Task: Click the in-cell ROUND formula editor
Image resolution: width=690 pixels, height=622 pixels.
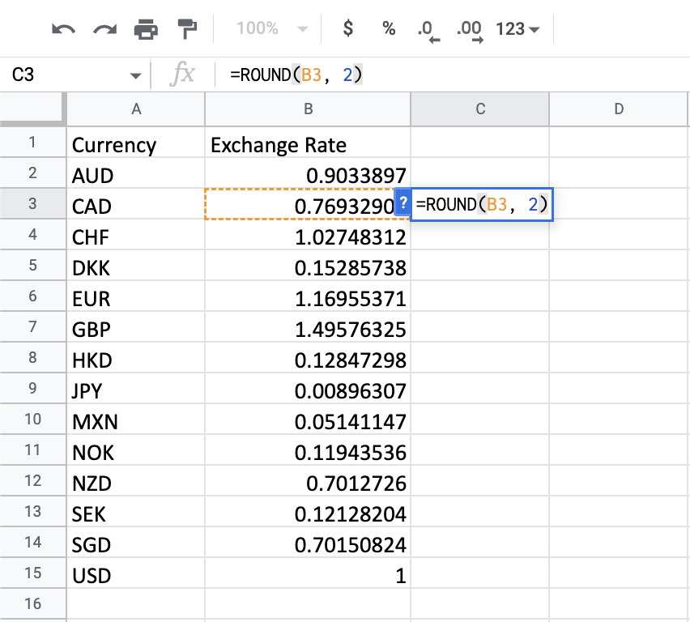Action: (x=481, y=205)
